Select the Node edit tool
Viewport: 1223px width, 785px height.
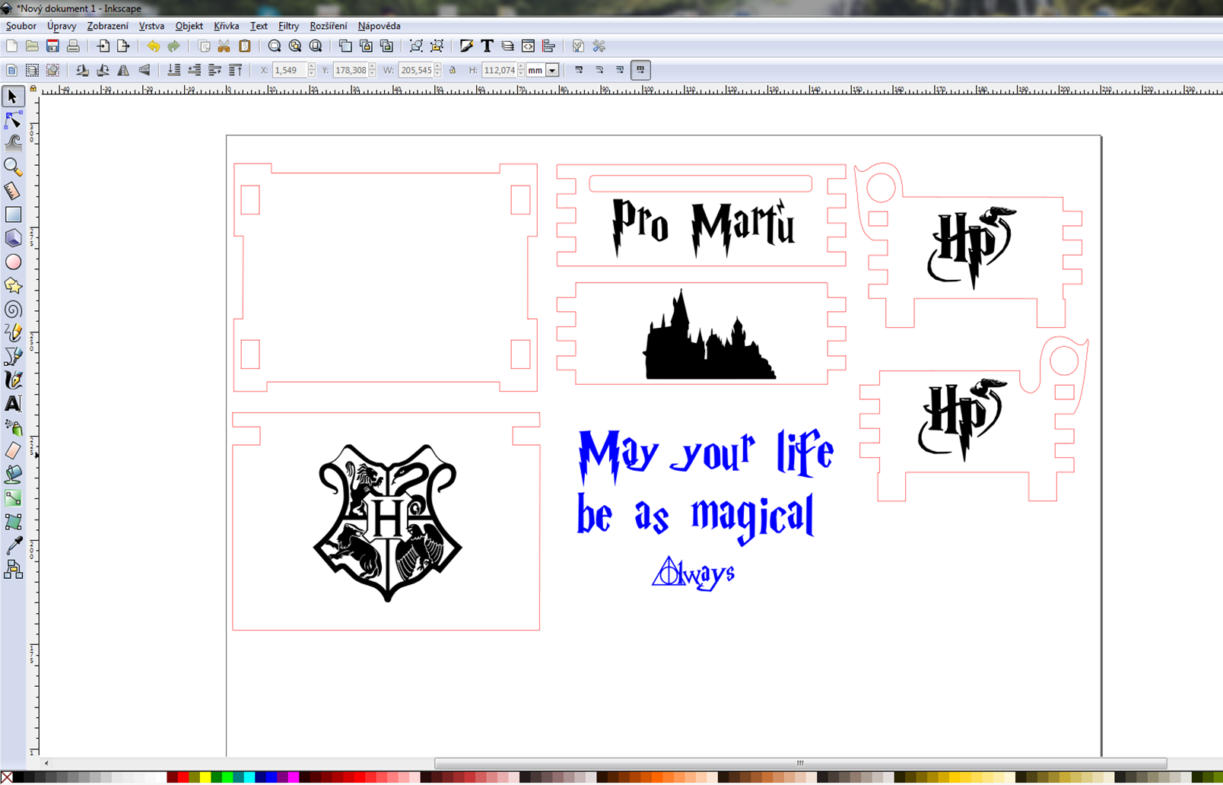(x=13, y=119)
